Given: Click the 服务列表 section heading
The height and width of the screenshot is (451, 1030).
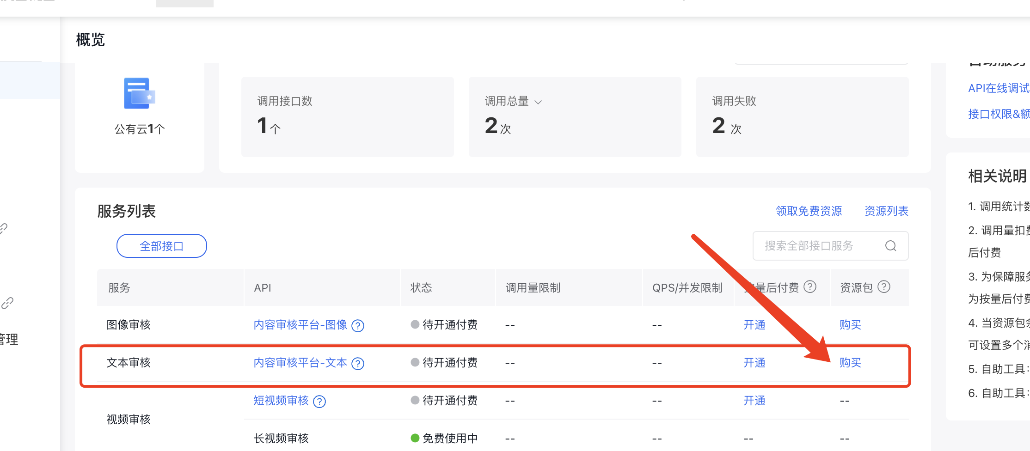Looking at the screenshot, I should click(127, 211).
